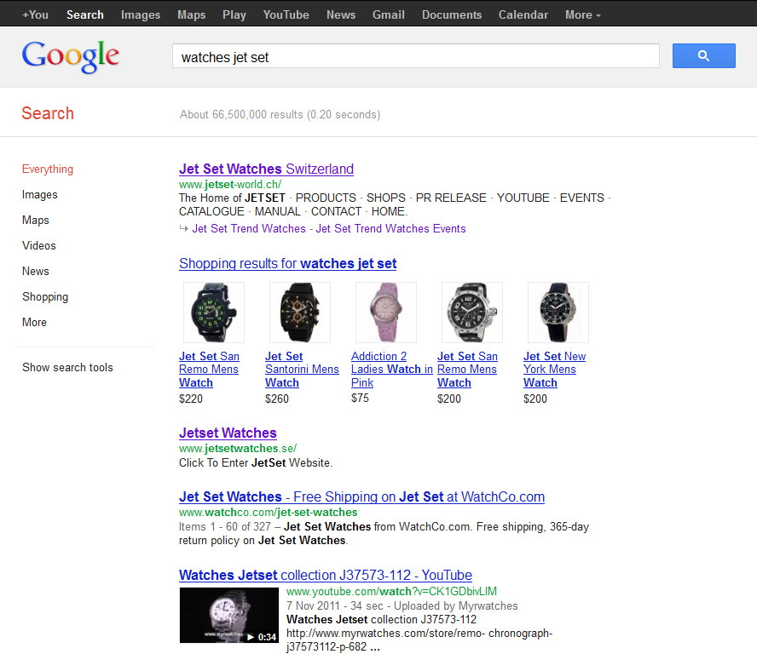This screenshot has height=654, width=757.
Task: Open Watches Jetset collection YouTube result
Action: point(326,575)
